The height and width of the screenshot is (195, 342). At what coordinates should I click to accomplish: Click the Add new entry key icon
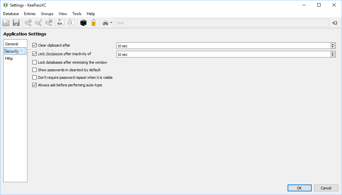tap(28, 23)
